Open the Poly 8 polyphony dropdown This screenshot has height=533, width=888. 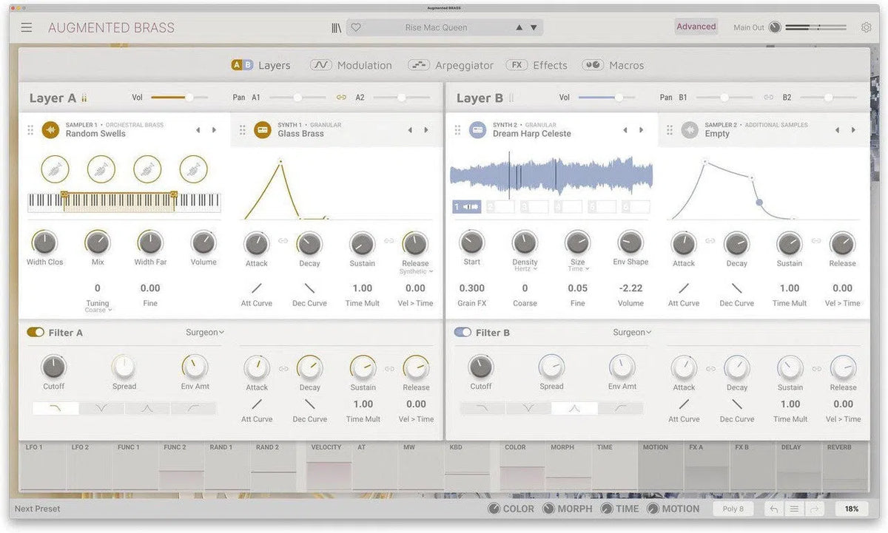click(x=733, y=509)
